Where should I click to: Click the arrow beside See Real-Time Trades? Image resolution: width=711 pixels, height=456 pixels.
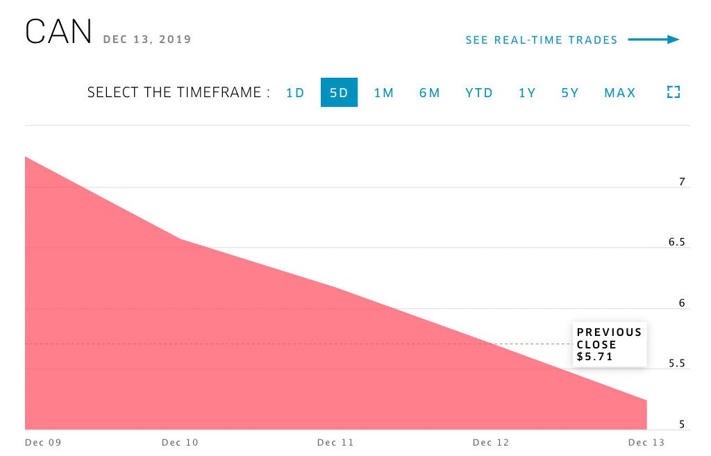(x=653, y=40)
